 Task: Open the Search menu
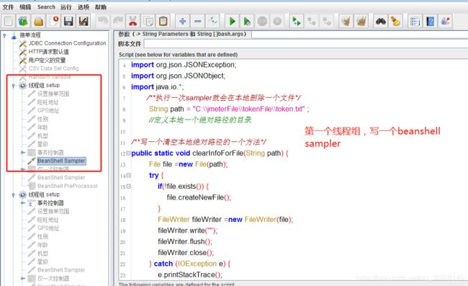[46, 7]
